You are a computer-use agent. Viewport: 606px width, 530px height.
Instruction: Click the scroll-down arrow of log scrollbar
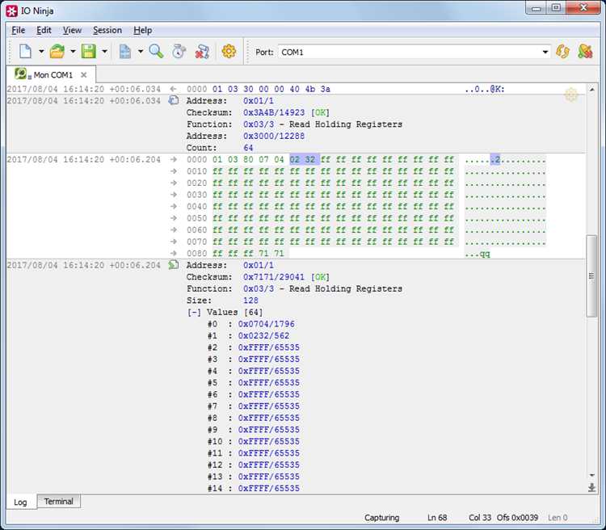tap(591, 476)
